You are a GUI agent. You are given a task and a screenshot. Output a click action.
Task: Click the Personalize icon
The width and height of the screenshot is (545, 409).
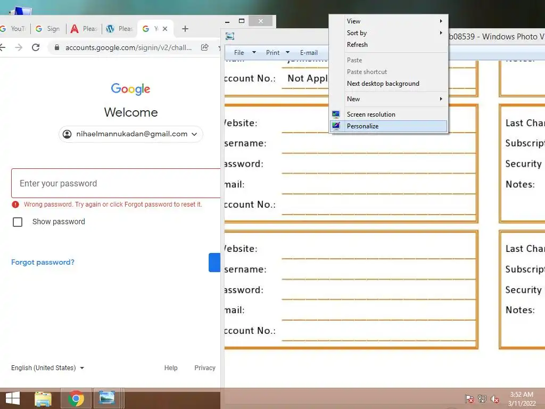click(336, 126)
